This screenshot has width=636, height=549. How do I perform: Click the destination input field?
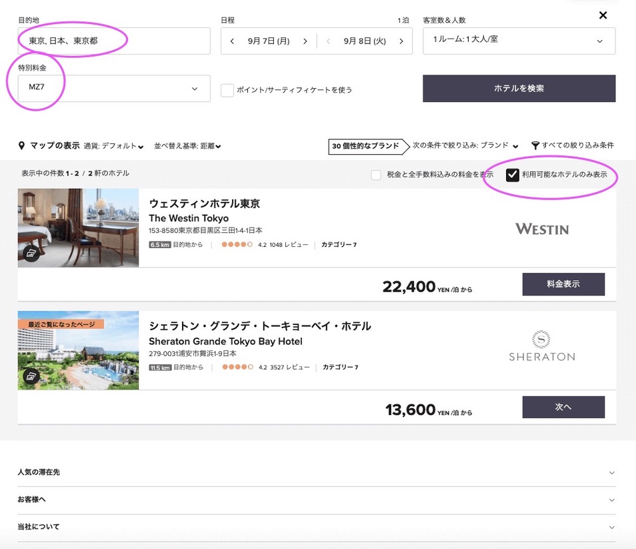click(114, 41)
